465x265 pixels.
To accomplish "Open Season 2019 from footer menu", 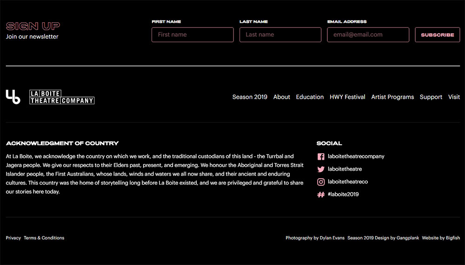I will click(x=250, y=97).
